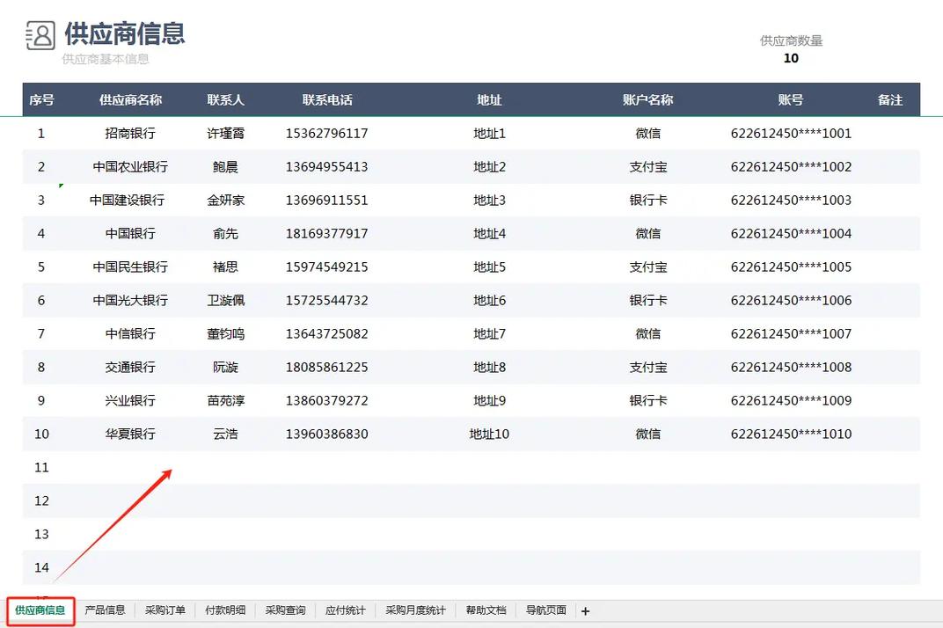The width and height of the screenshot is (943, 628).
Task: Select the 兴业银行 supplier cell
Action: (130, 400)
